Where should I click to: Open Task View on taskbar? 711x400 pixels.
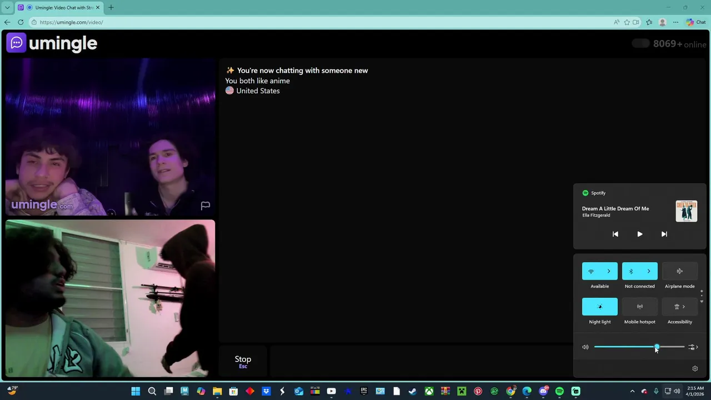point(168,391)
